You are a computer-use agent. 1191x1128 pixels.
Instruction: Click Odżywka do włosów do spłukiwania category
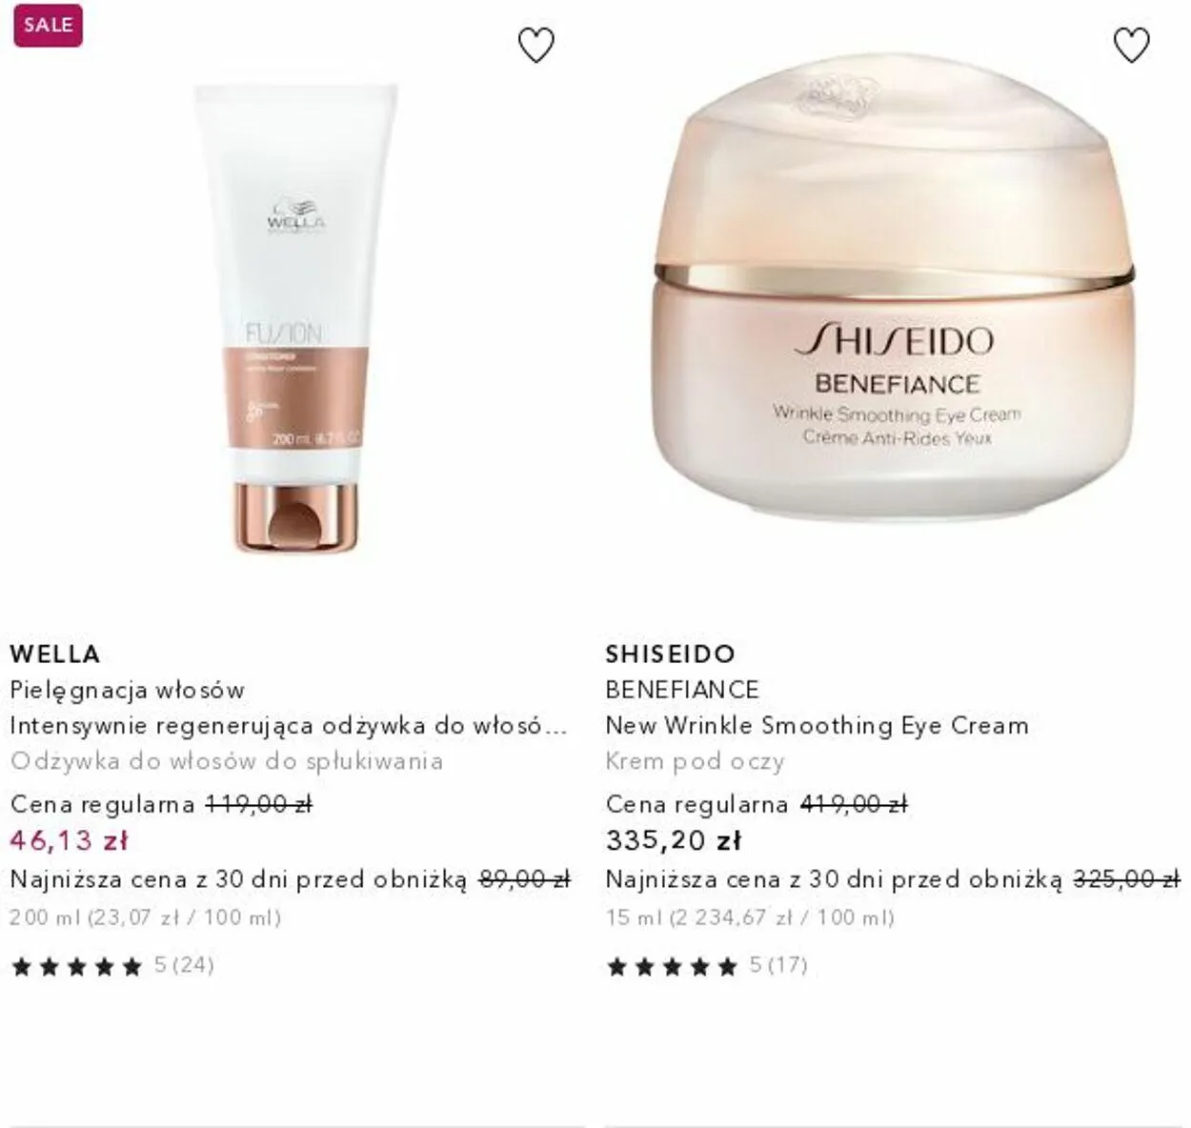[227, 762]
